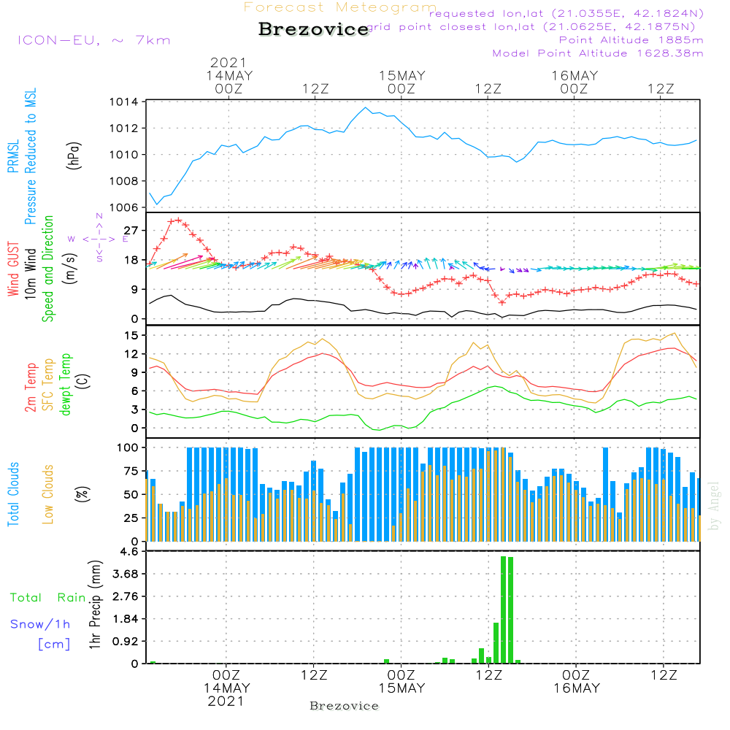Screen dimensions: 730x730
Task: Click the 100 cloud percent axis value
Action: (x=128, y=448)
